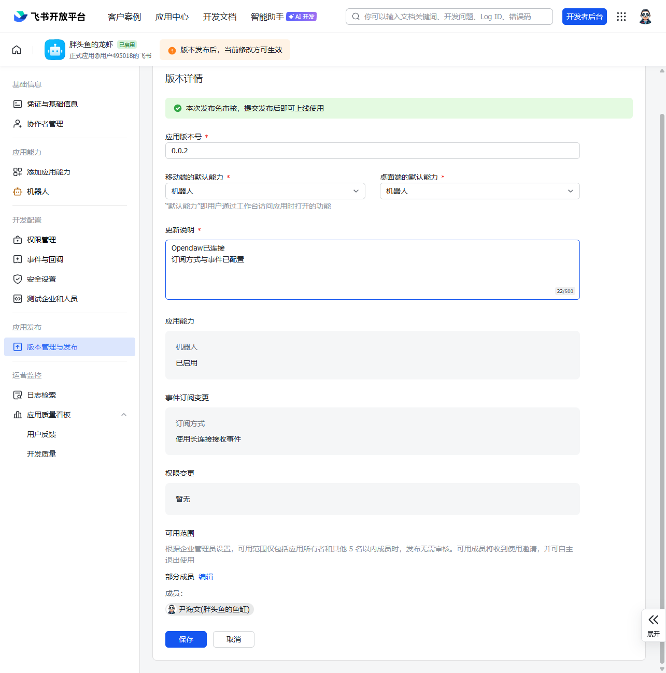666x673 pixels.
Task: Open 智能助手 in top navigation
Action: coord(267,17)
